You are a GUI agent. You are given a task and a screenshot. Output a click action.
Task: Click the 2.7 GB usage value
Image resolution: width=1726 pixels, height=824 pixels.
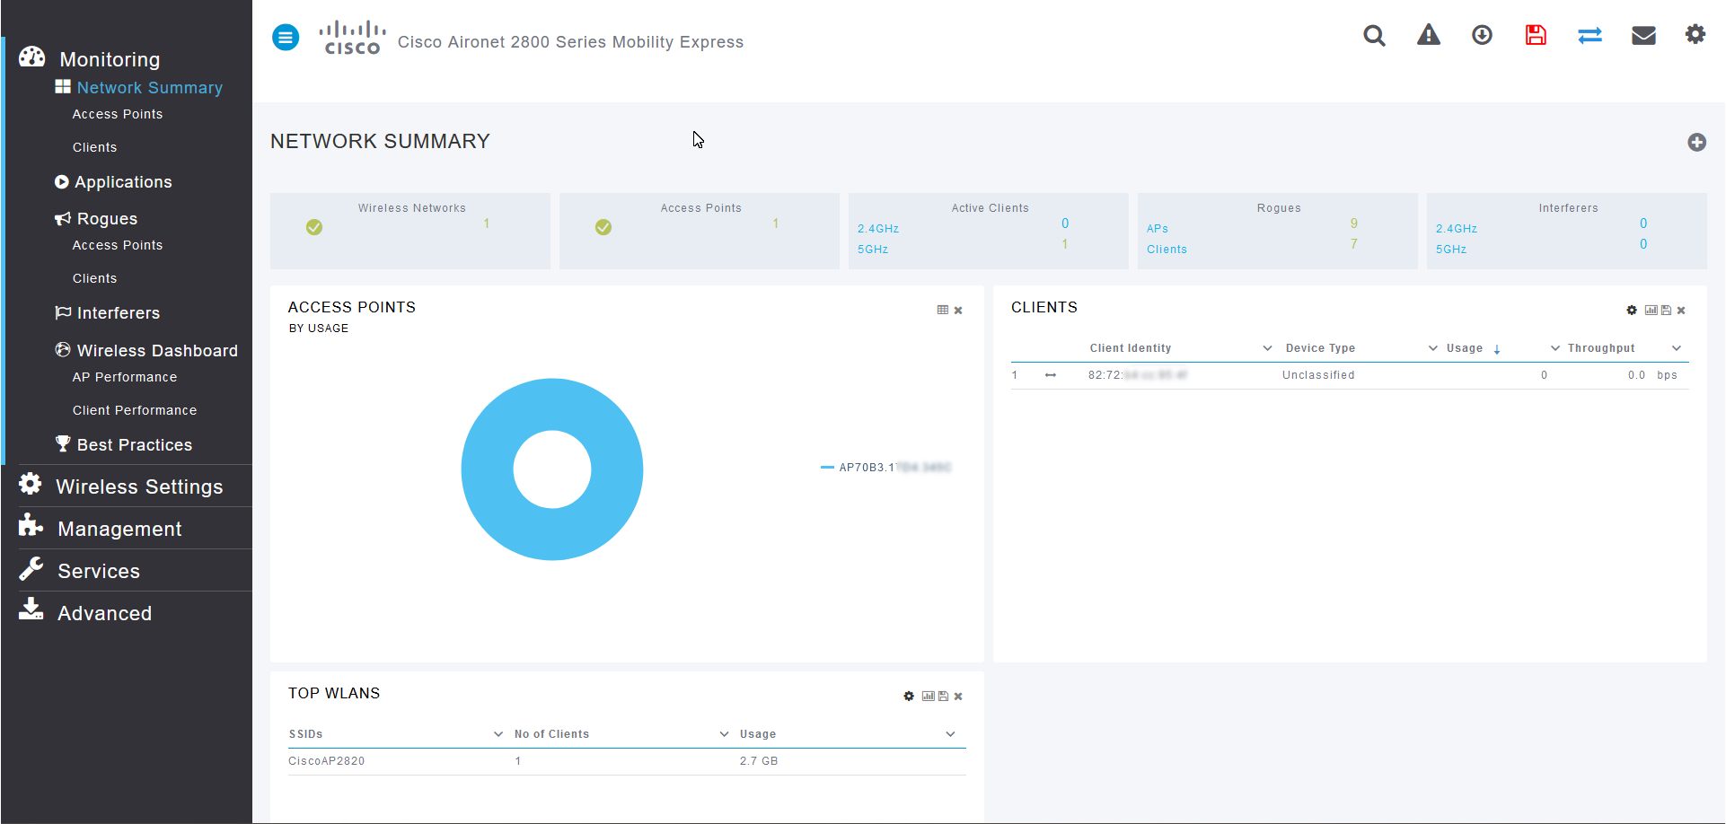point(759,761)
